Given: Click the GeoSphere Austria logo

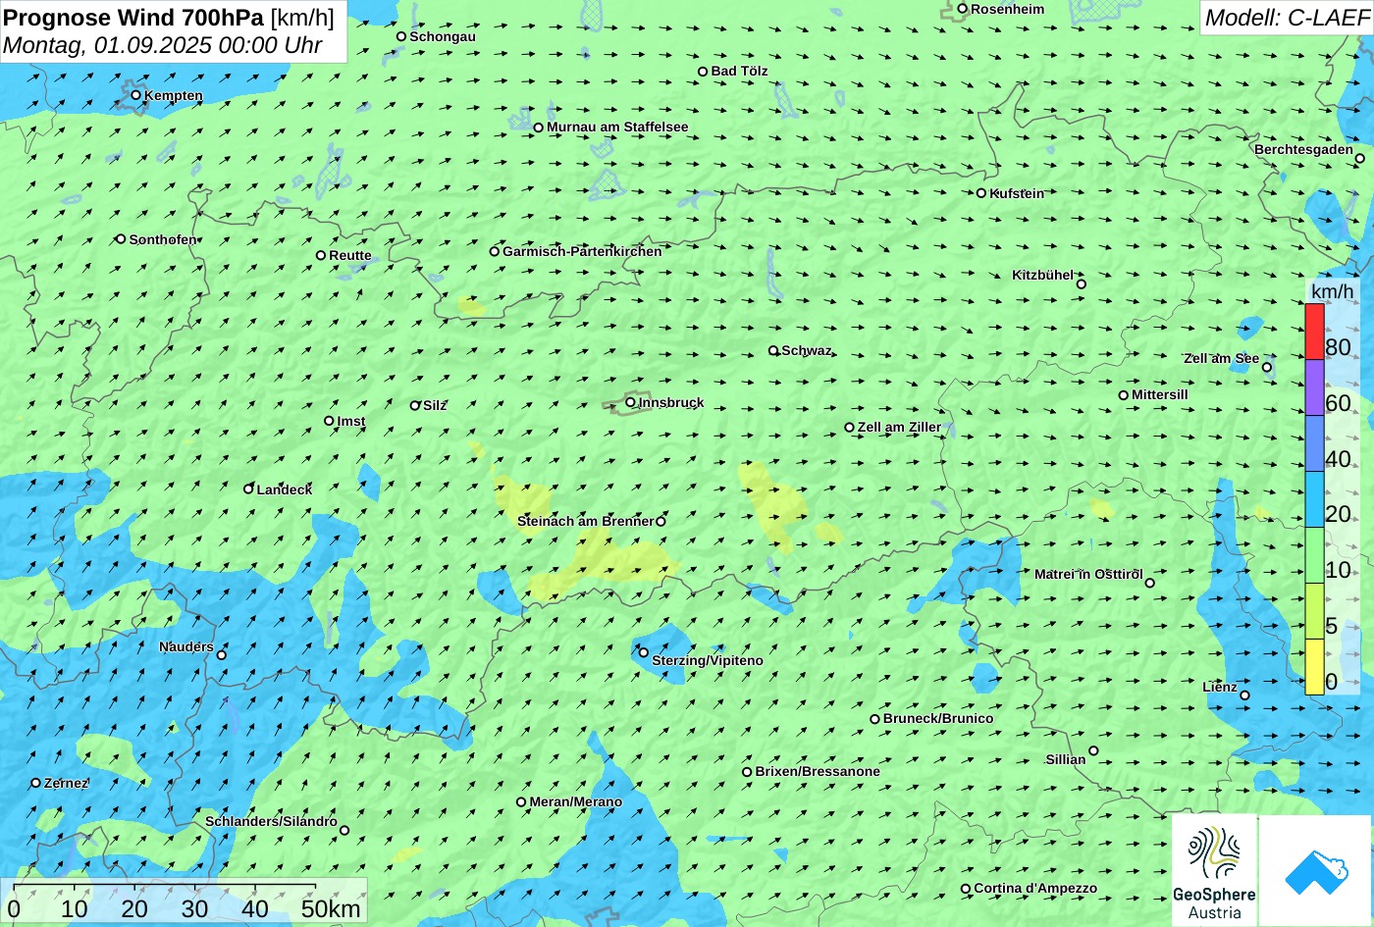Looking at the screenshot, I should coord(1214,871).
